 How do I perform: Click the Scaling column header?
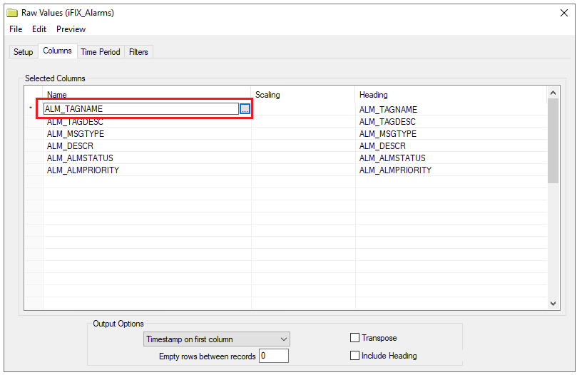303,95
